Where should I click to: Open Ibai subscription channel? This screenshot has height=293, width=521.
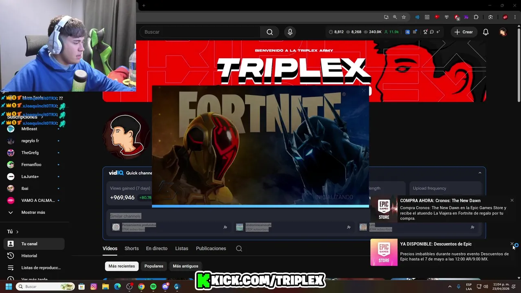(x=34, y=188)
